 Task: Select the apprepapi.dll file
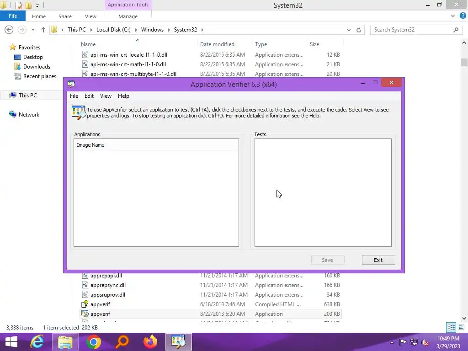click(x=106, y=276)
